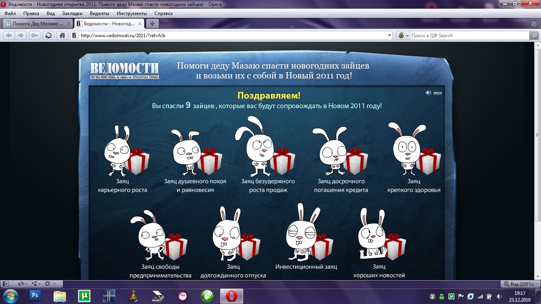
Task: Go to the home page
Action: coord(62,36)
